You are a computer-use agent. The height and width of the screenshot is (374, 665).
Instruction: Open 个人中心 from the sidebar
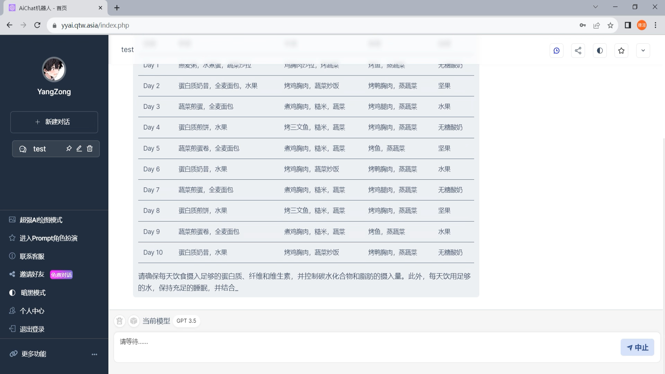[x=32, y=311]
